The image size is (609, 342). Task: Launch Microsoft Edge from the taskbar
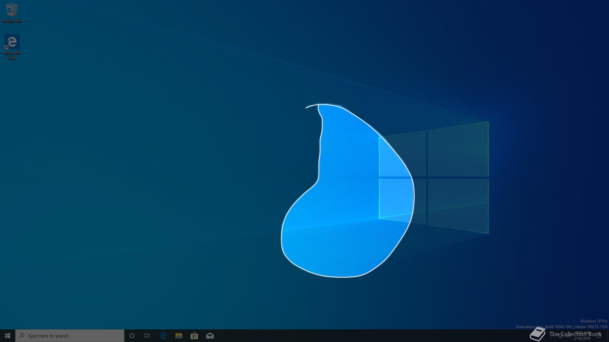coord(163,336)
